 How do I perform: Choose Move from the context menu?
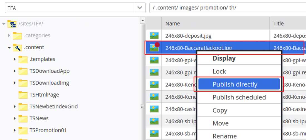[239, 123]
